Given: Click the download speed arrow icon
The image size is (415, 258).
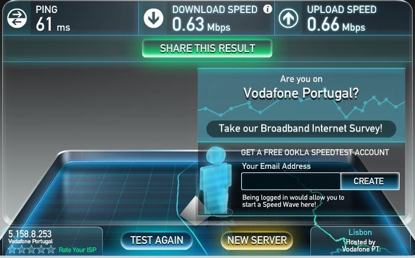Looking at the screenshot, I should click(153, 18).
